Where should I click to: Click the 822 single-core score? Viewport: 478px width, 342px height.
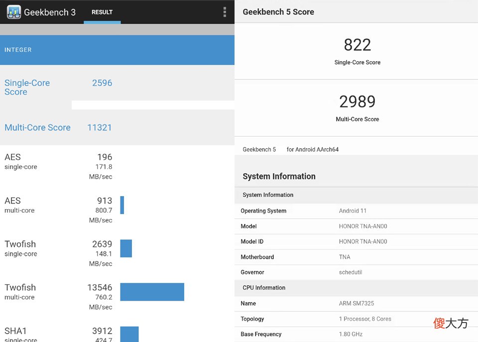358,45
